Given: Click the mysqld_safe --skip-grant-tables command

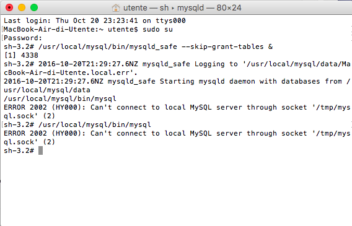Looking at the screenshot, I should pyautogui.click(x=156, y=47).
